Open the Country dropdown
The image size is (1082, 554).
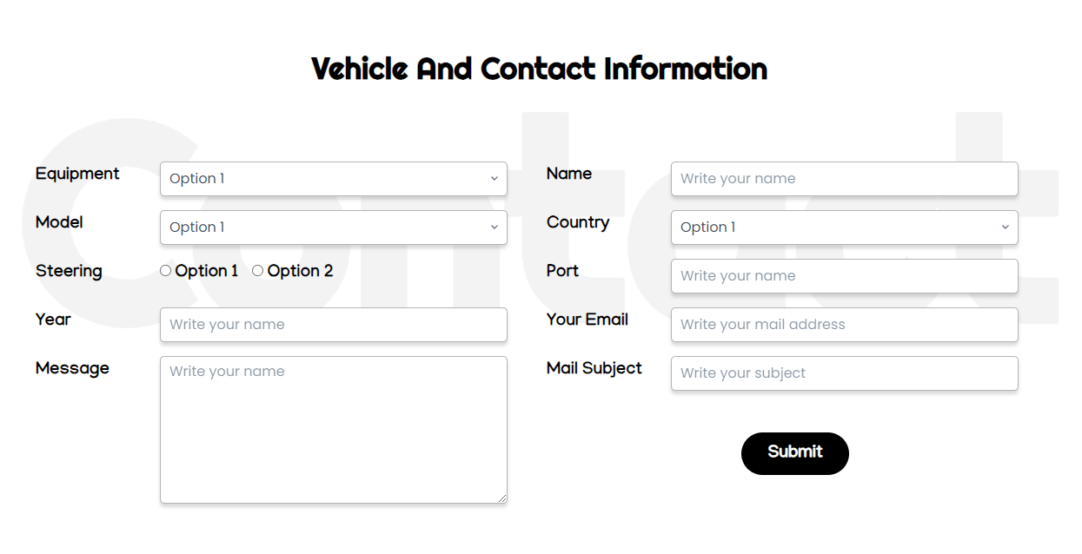(x=844, y=228)
